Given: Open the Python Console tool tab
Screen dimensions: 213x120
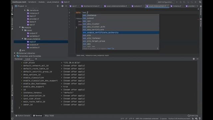Looking at the screenshot, I should (23, 116).
